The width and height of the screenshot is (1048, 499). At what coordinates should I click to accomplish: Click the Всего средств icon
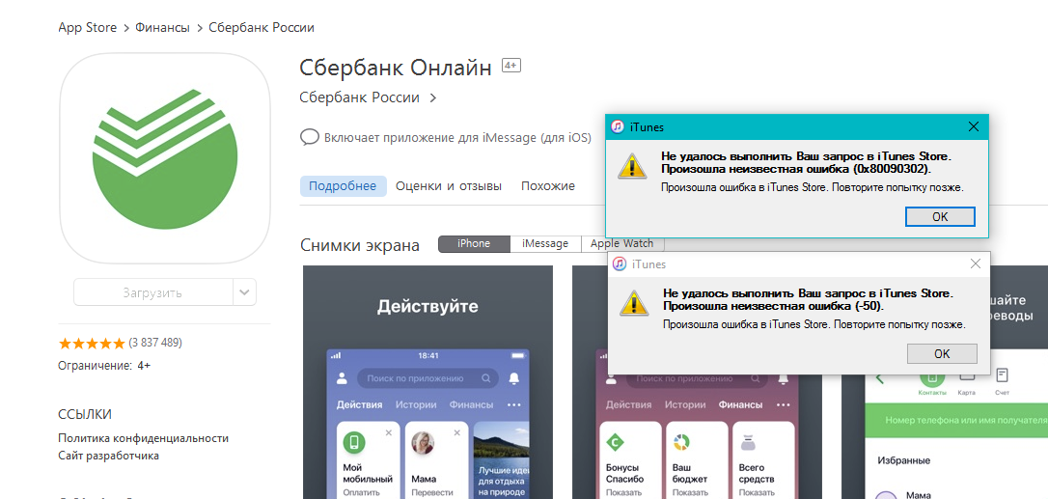point(750,443)
